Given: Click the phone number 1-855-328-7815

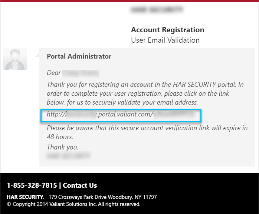Looking at the screenshot, I should 32,185.
